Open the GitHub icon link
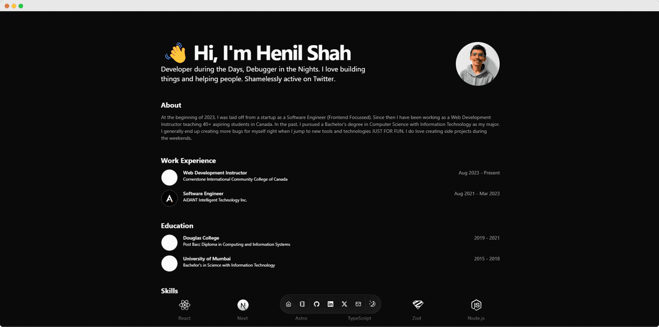Viewport: 659px width, 327px height. (x=316, y=304)
